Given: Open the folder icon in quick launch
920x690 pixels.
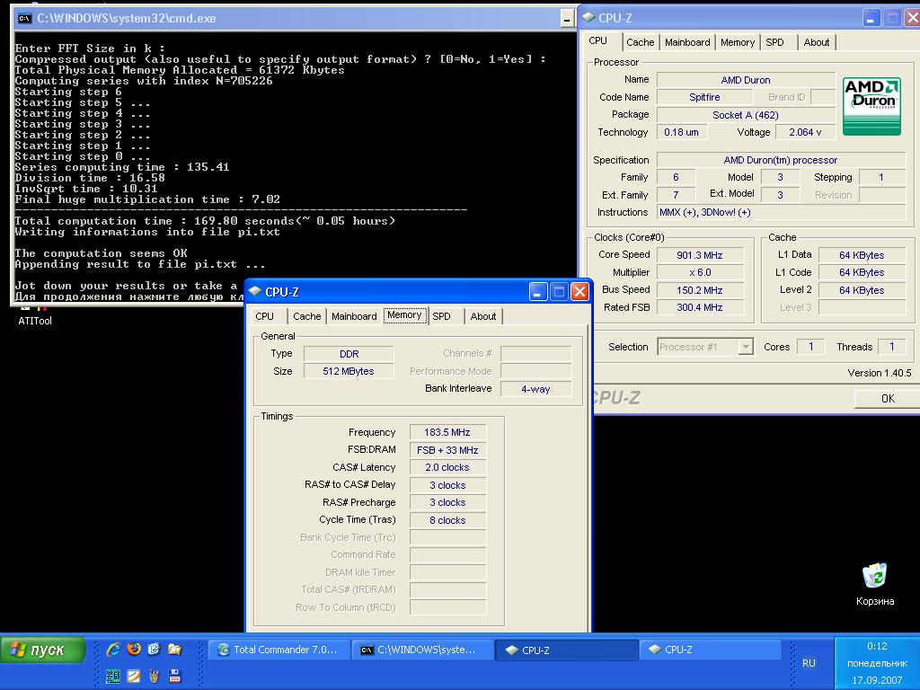Looking at the screenshot, I should click(174, 649).
